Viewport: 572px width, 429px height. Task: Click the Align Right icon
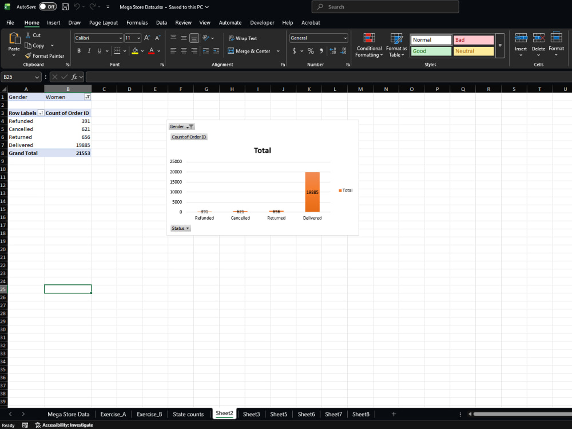pos(194,51)
